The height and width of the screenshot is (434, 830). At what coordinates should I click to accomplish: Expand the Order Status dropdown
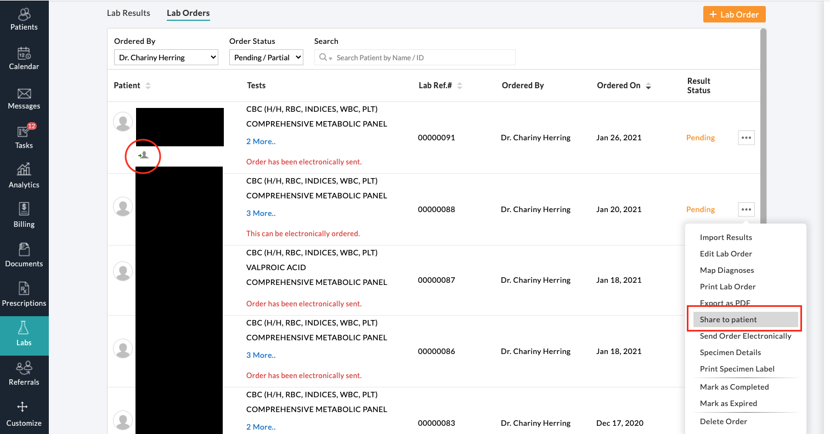(266, 58)
